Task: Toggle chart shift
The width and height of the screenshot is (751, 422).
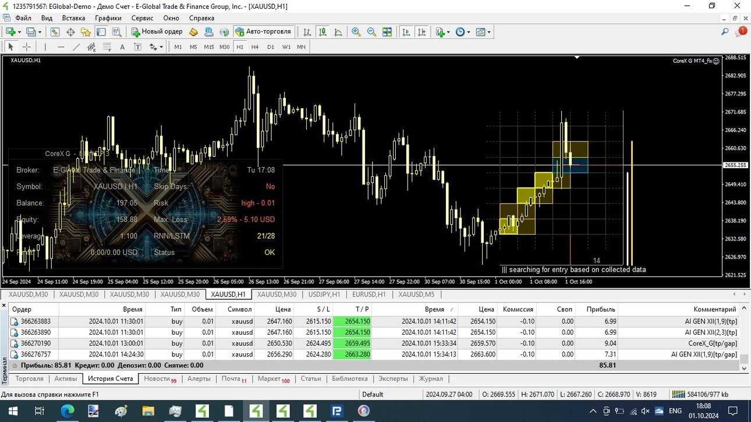Action: click(x=421, y=32)
